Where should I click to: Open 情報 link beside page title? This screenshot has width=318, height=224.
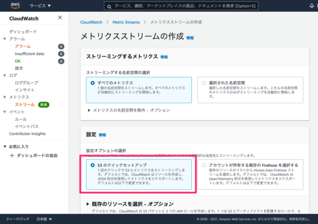coord(190,38)
